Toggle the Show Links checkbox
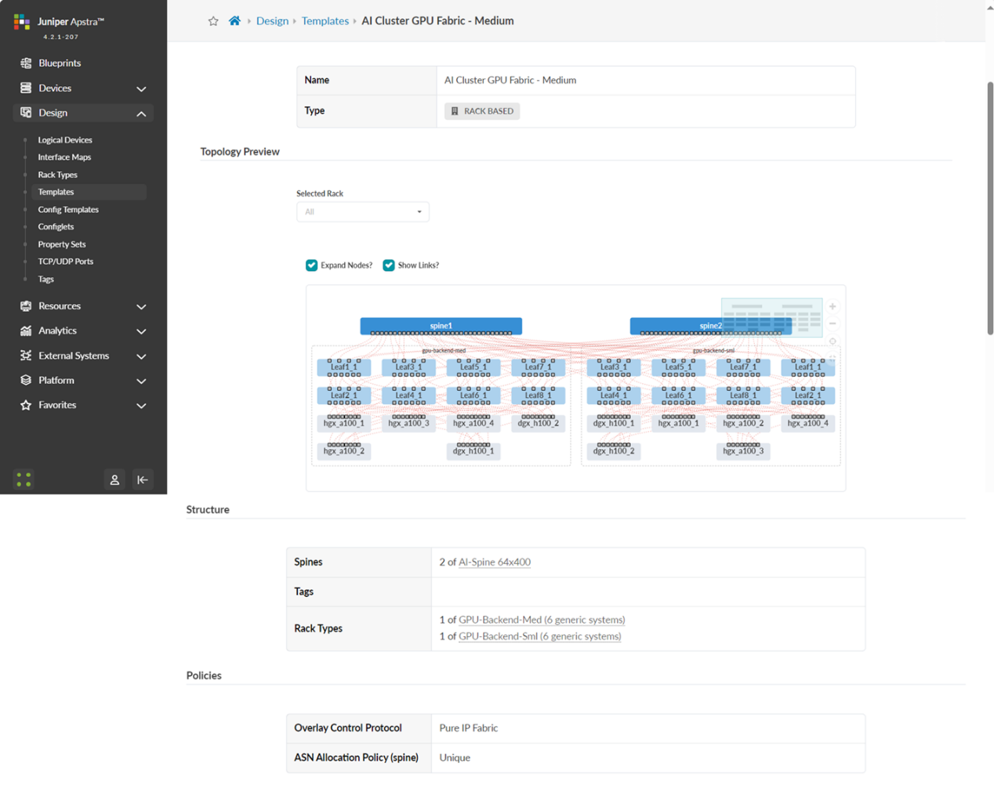Image resolution: width=994 pixels, height=788 pixels. (x=389, y=266)
